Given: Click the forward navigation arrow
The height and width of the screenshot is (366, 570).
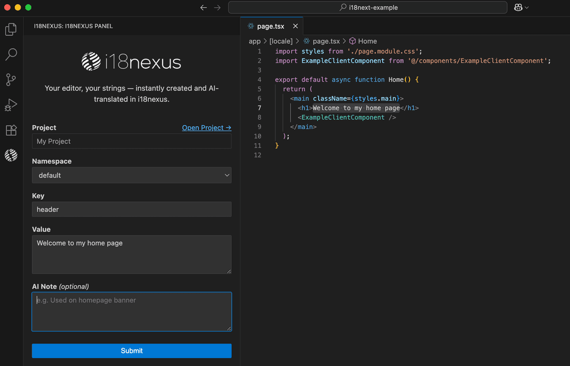Looking at the screenshot, I should (x=217, y=7).
